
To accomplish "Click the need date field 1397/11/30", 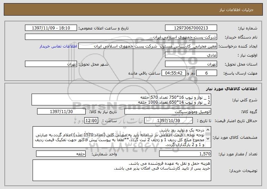I will (61, 112).
